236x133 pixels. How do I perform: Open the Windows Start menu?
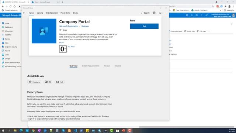[3, 130]
